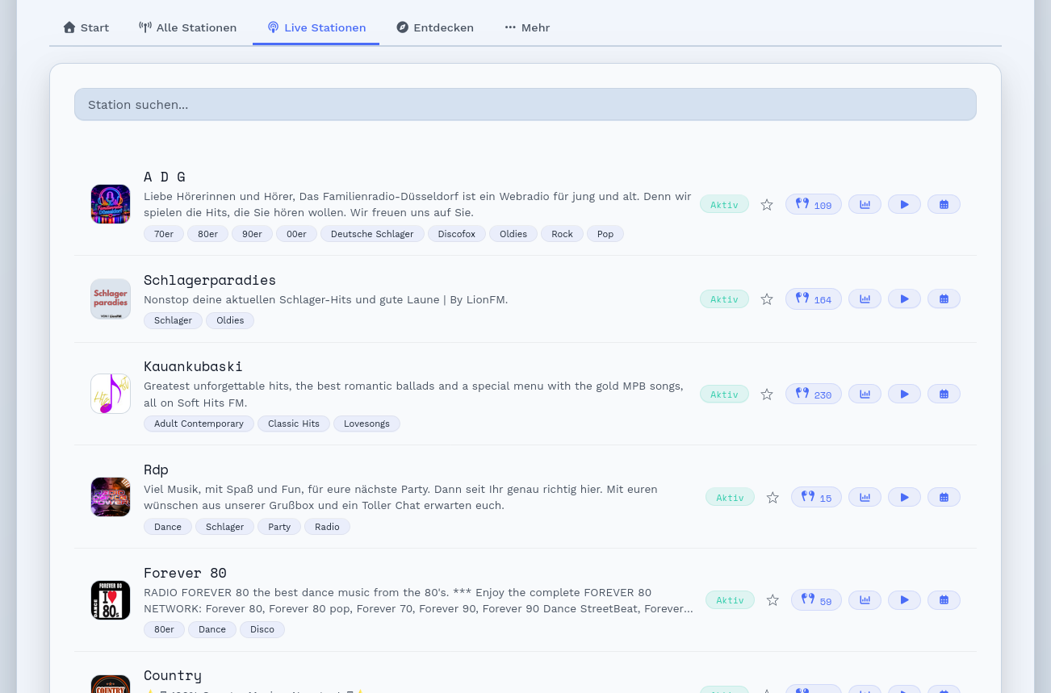Click the A D G listener count 109
Viewport: 1051px width, 693px height.
[814, 205]
